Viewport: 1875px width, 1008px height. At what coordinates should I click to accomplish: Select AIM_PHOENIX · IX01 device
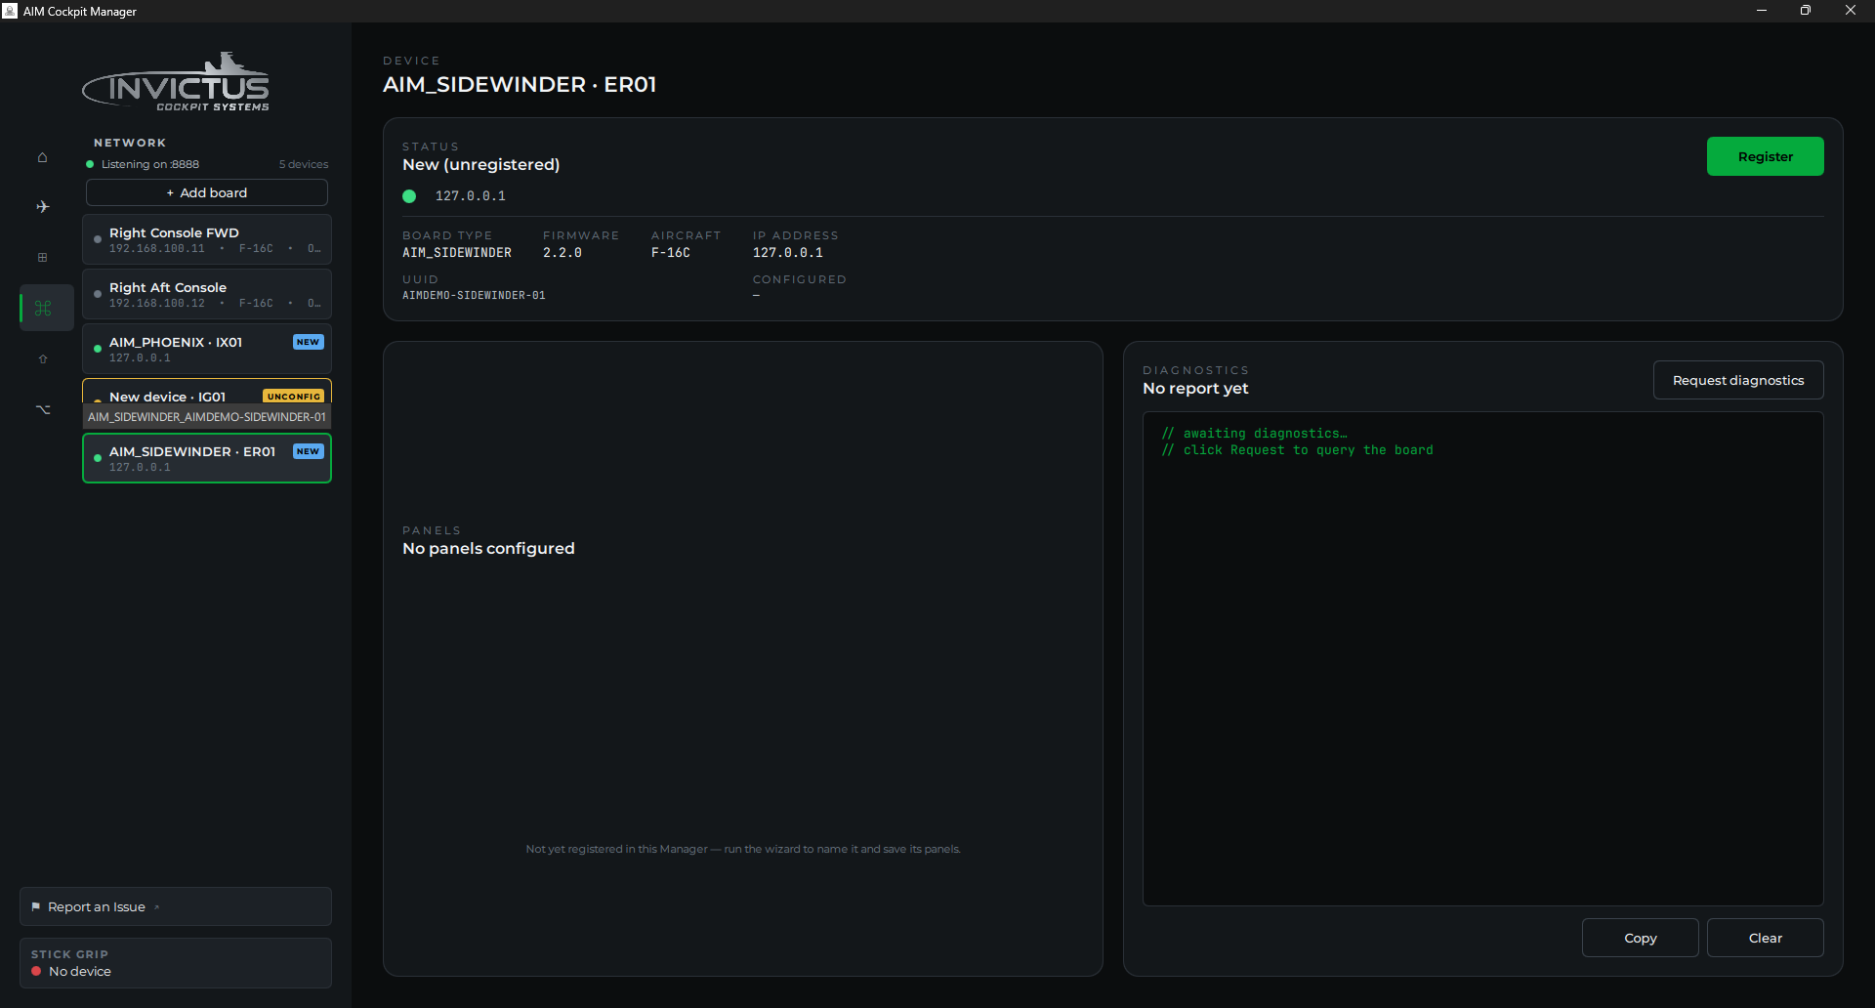(207, 349)
